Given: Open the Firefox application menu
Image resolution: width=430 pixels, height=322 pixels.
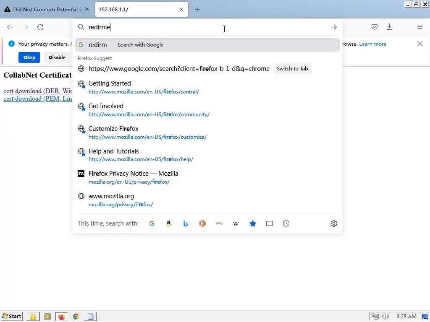Looking at the screenshot, I should pyautogui.click(x=420, y=27).
